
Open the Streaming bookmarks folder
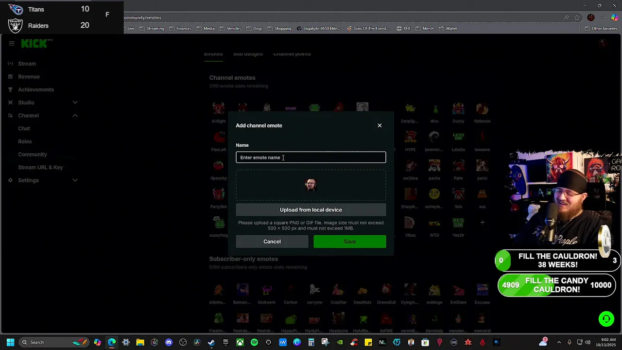(x=152, y=28)
